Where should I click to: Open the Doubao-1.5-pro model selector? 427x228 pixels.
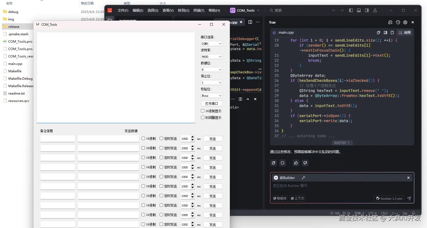pos(389,198)
